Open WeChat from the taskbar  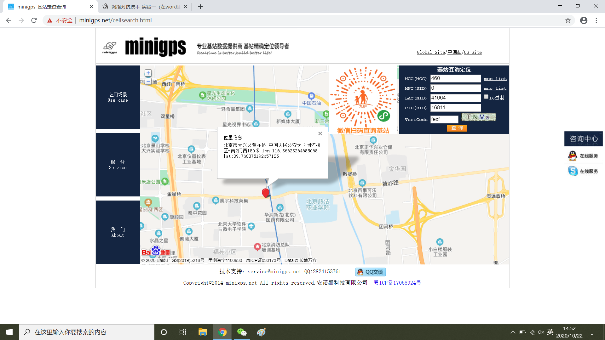point(242,332)
